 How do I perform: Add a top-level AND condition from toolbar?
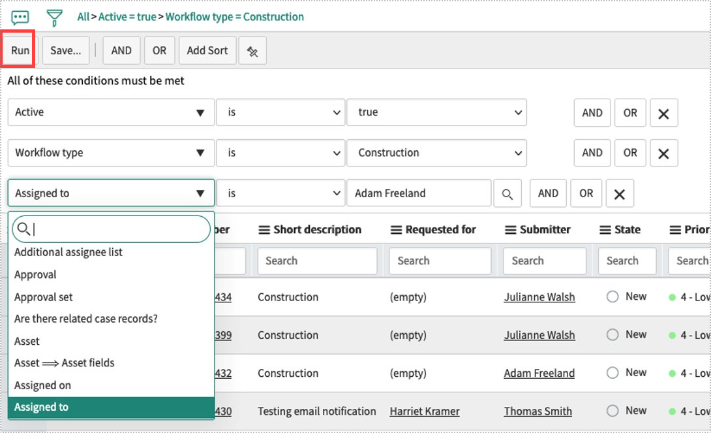[x=121, y=51]
